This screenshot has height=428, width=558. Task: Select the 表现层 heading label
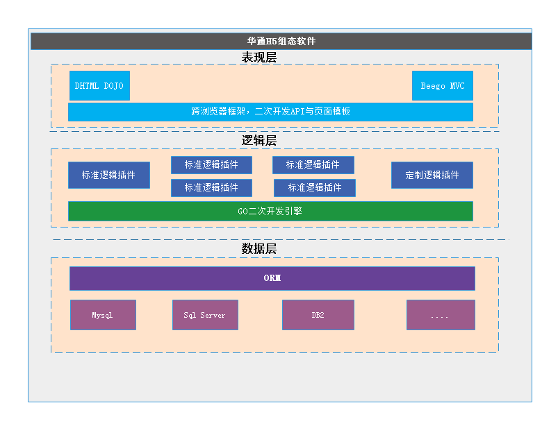pyautogui.click(x=259, y=58)
